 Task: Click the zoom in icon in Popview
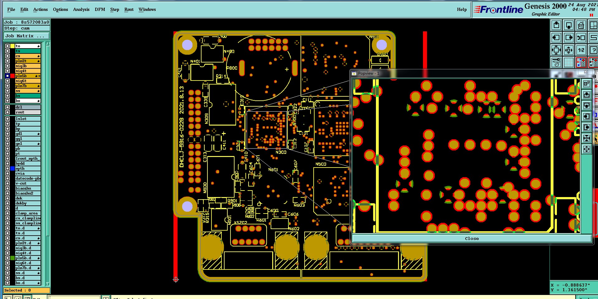pyautogui.click(x=586, y=138)
